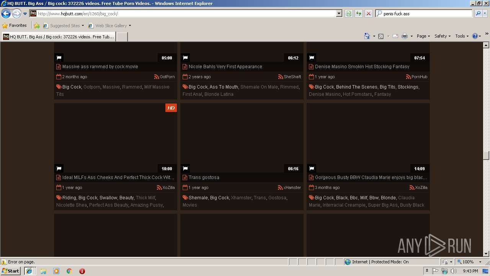Viewport: 490px width, 276px height.
Task: Expand the address bar autocomplete dropdown
Action: pos(339,13)
